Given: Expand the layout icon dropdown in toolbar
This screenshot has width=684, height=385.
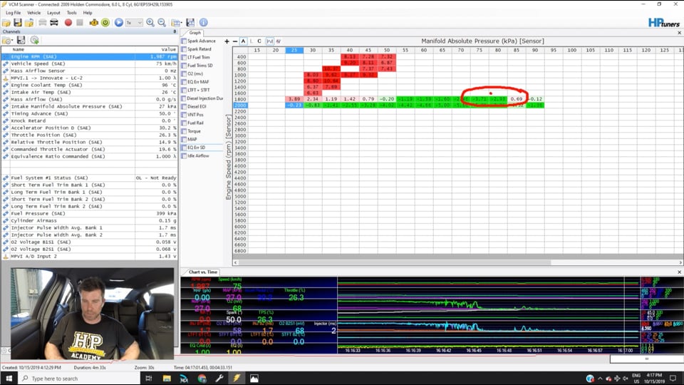Looking at the screenshot, I should coord(182,23).
